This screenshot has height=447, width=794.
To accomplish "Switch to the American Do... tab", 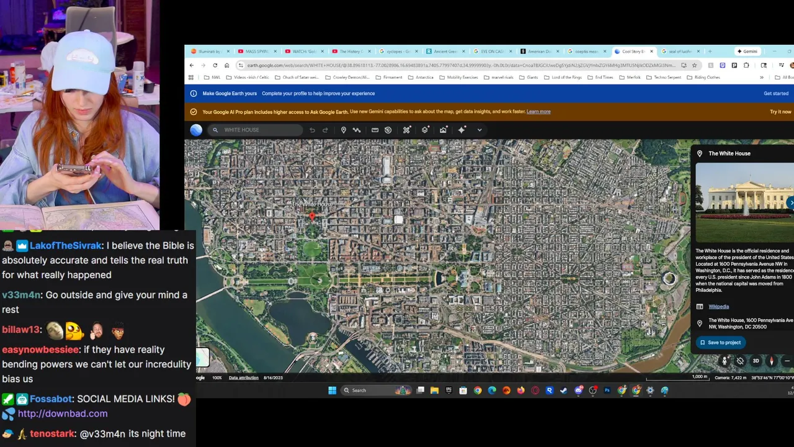I will pyautogui.click(x=538, y=52).
